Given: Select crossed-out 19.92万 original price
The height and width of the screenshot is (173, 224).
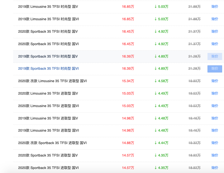Looking at the screenshot, I should pos(194,81).
